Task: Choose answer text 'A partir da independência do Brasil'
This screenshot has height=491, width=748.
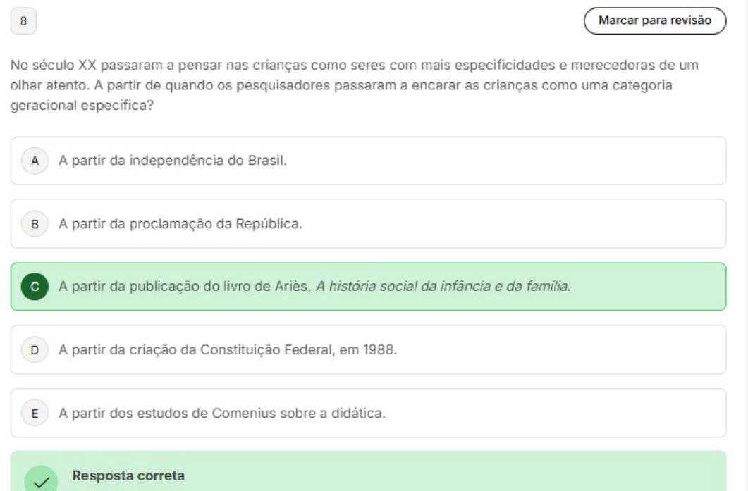Action: click(x=173, y=161)
